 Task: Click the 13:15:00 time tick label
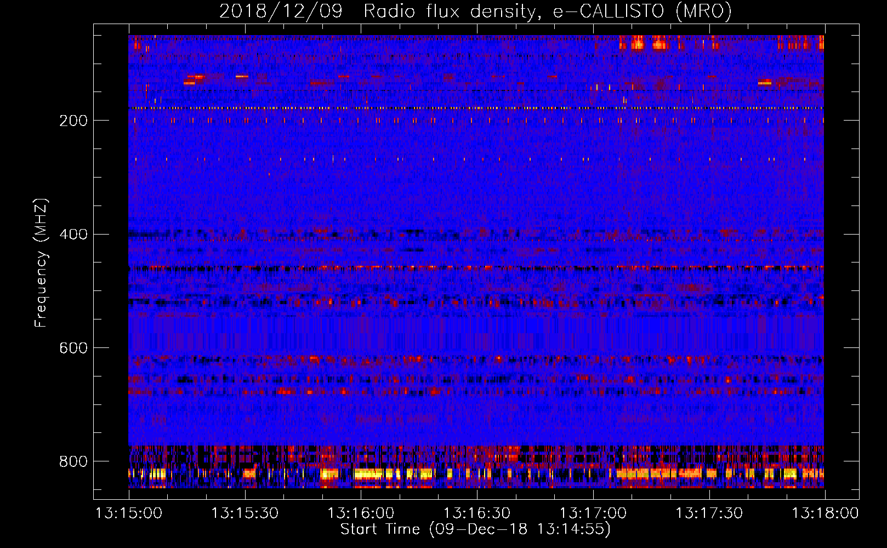pyautogui.click(x=129, y=513)
